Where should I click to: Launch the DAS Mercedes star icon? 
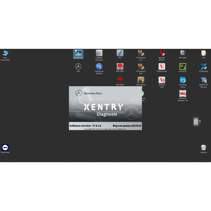tap(78, 66)
